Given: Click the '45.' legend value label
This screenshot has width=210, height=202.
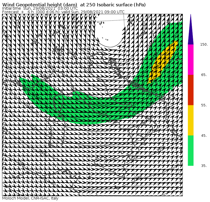Looking at the screenshot, I should 204,136.
